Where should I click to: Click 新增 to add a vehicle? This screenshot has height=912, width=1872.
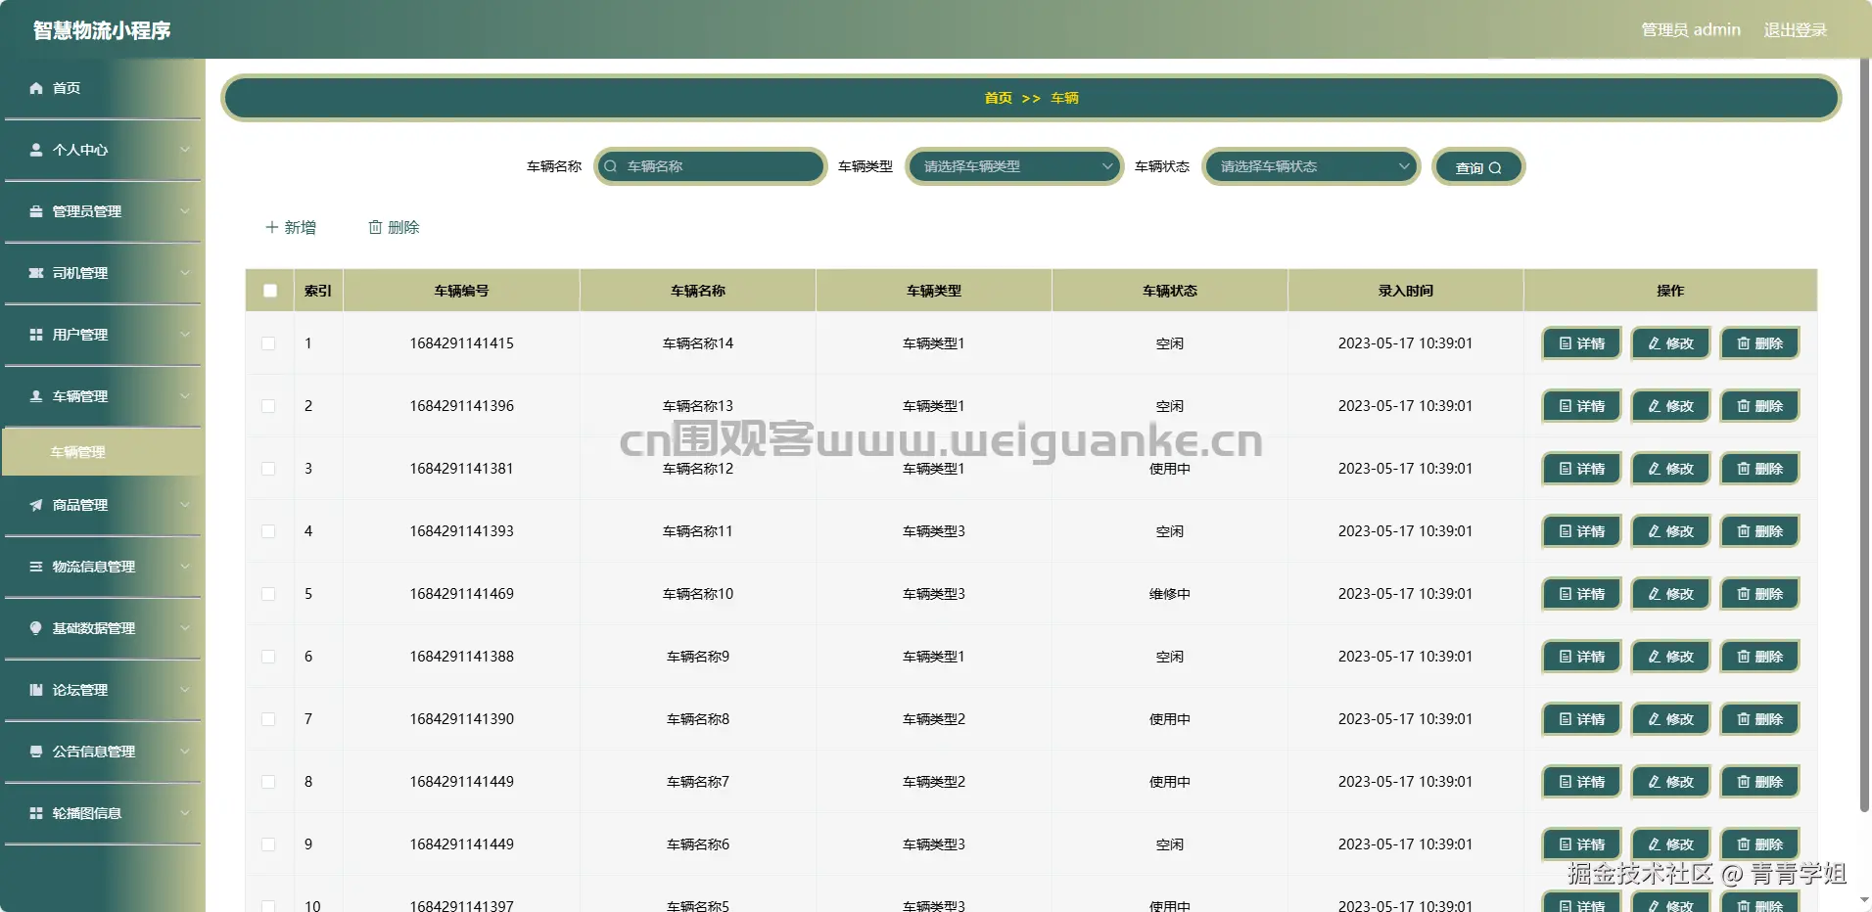tap(290, 226)
